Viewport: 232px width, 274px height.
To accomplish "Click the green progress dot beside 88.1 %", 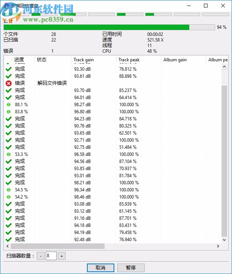I will point(8,105).
